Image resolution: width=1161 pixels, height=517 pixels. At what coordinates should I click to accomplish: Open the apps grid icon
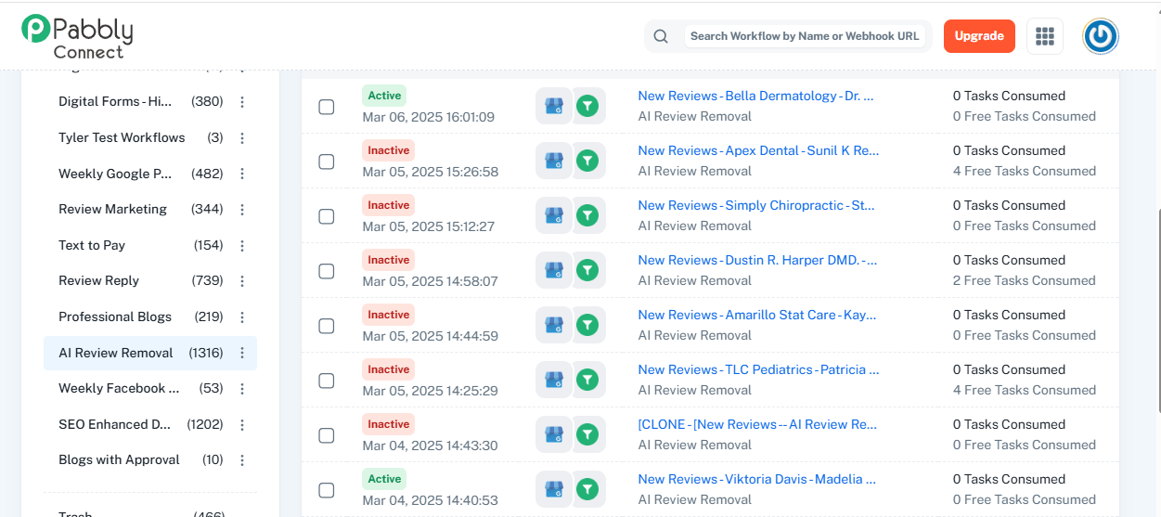(1045, 36)
